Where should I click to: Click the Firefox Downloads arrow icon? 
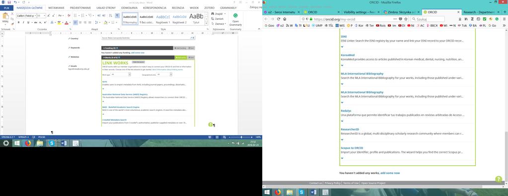click(460, 19)
